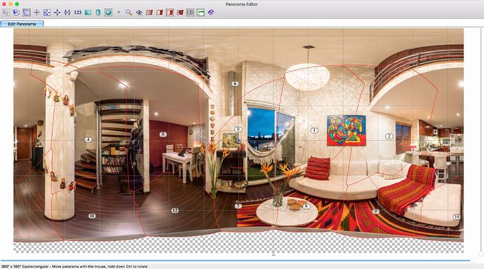Toggle the highlighted red seam display icon
The height and width of the screenshot is (269, 484).
pos(170,13)
